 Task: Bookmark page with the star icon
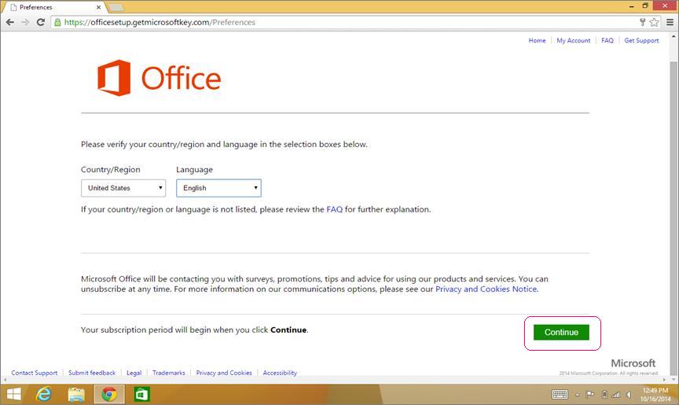[655, 22]
